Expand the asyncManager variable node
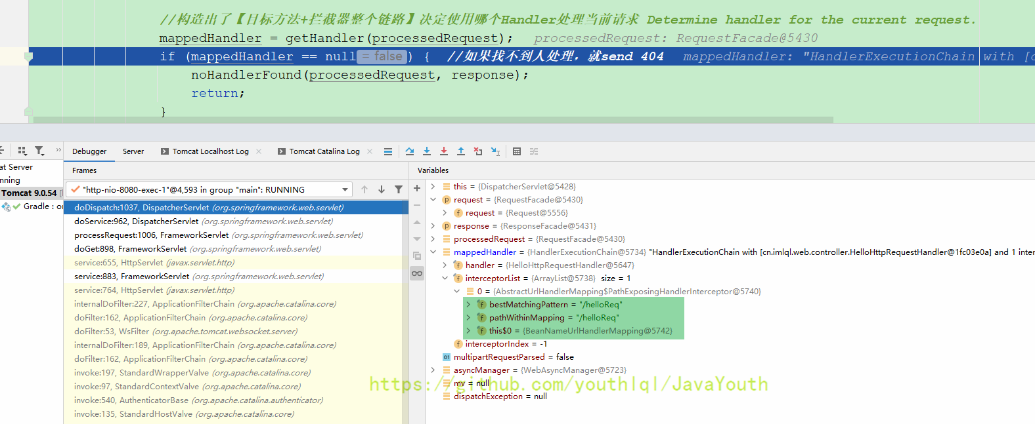Viewport: 1035px width, 424px height. (433, 370)
